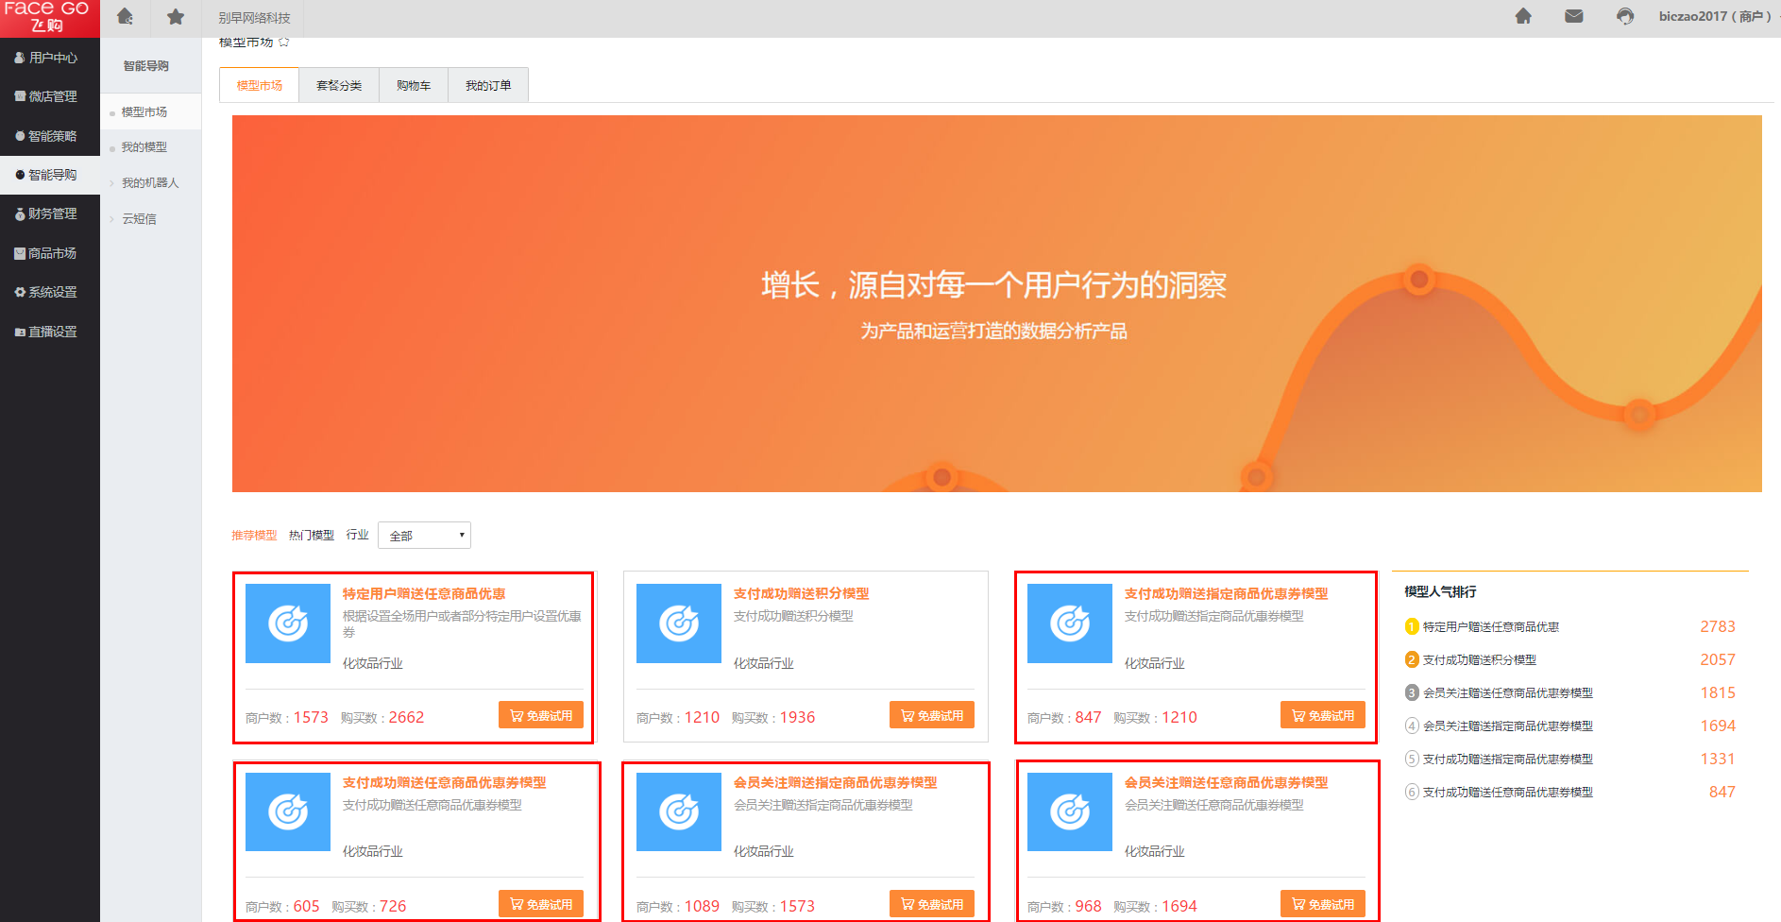This screenshot has width=1781, height=922.
Task: Click the home icon at top right
Action: tap(1523, 16)
